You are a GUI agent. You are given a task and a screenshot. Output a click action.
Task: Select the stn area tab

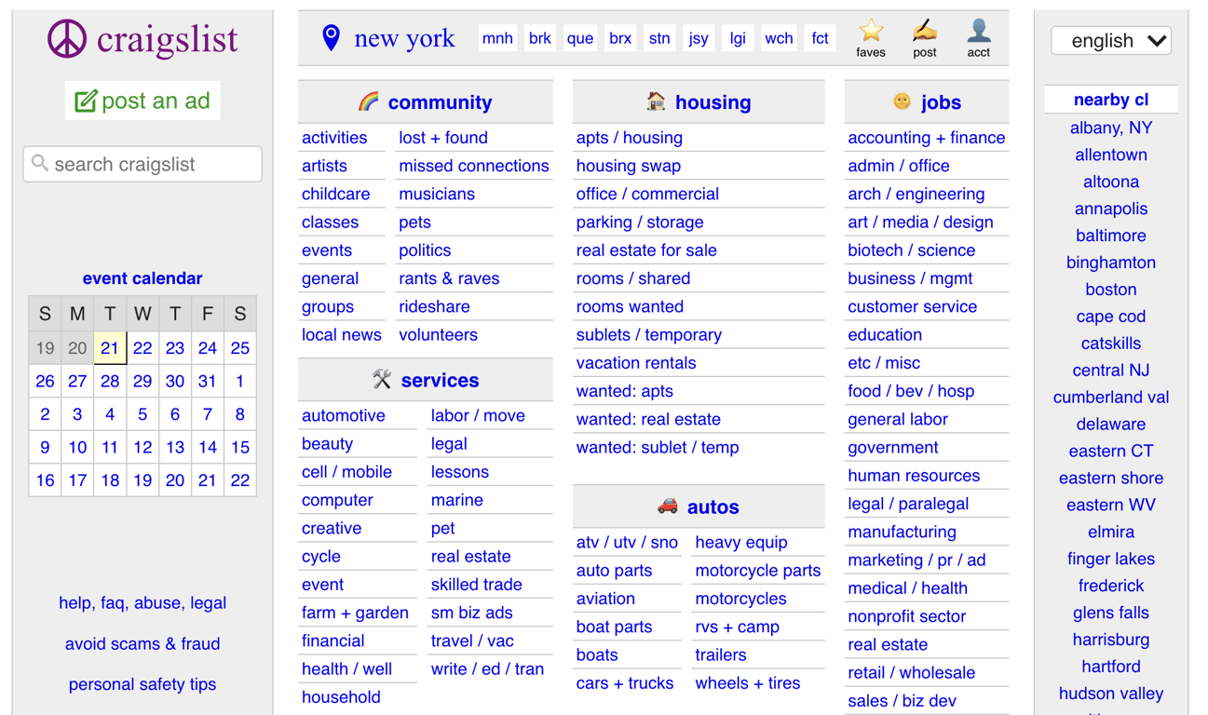(x=658, y=38)
